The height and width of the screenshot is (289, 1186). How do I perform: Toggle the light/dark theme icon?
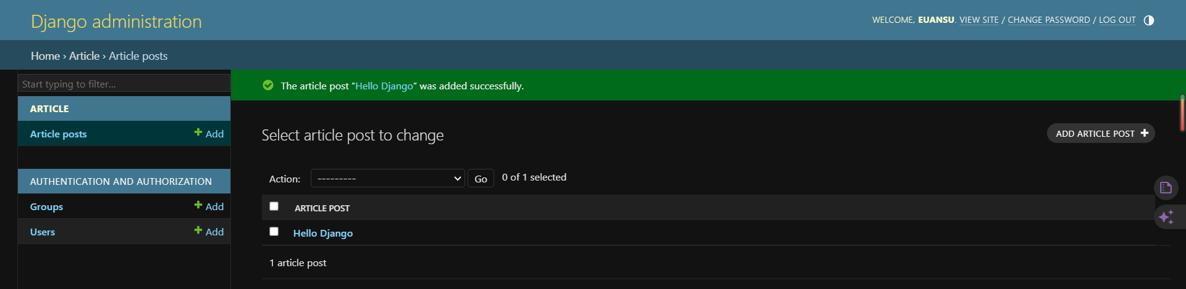click(x=1148, y=20)
